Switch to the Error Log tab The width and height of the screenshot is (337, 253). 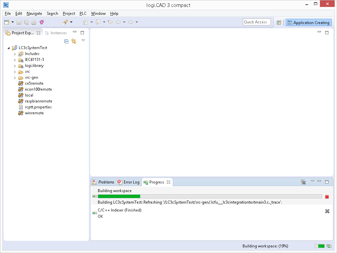click(129, 182)
